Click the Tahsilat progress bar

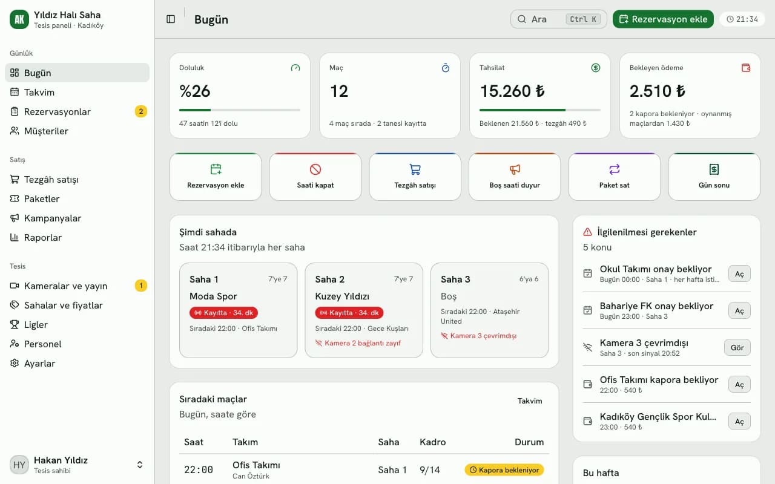pyautogui.click(x=540, y=110)
